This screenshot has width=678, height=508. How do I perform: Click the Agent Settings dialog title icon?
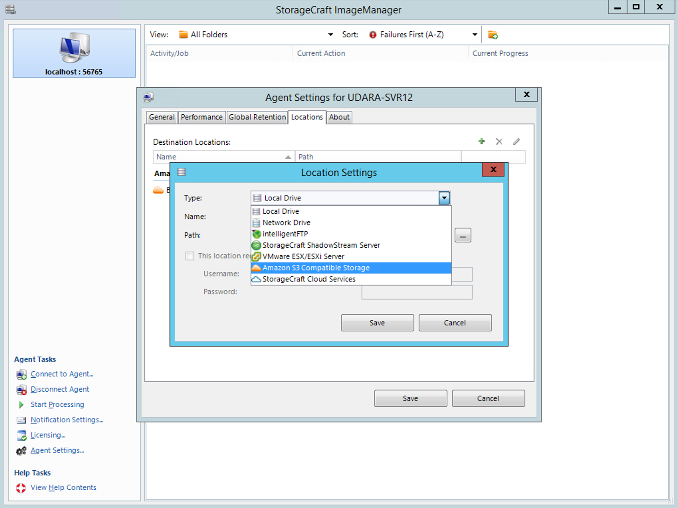click(149, 97)
